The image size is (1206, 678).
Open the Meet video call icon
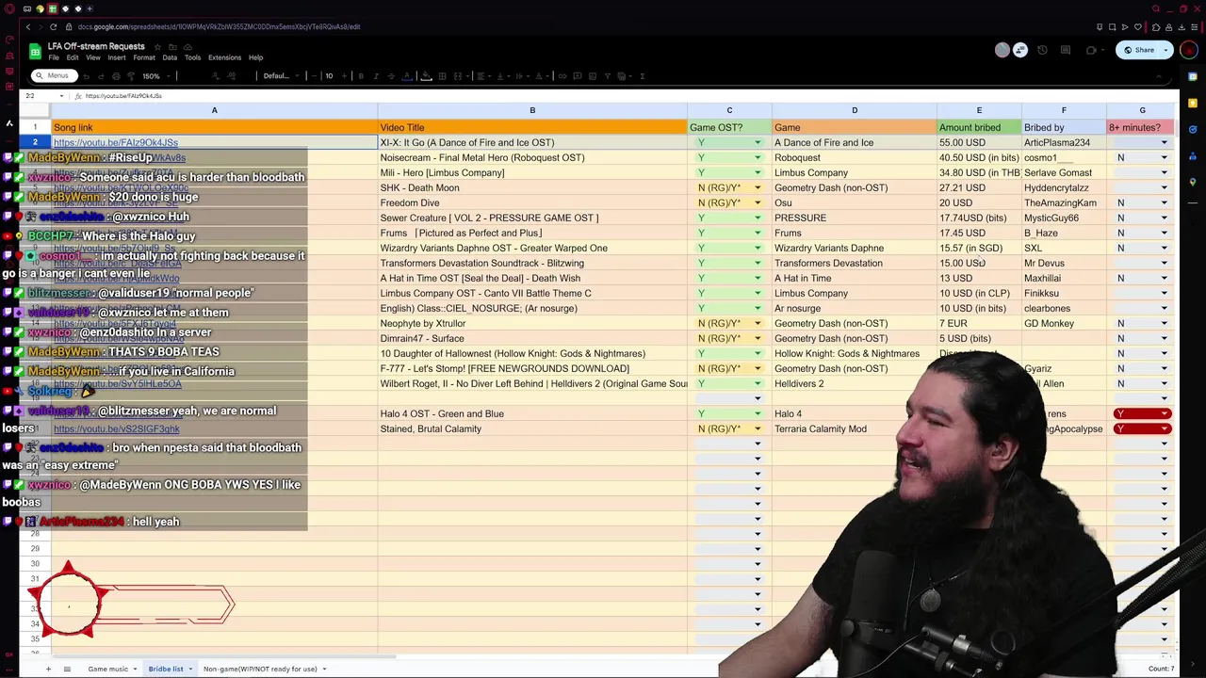pyautogui.click(x=1091, y=50)
